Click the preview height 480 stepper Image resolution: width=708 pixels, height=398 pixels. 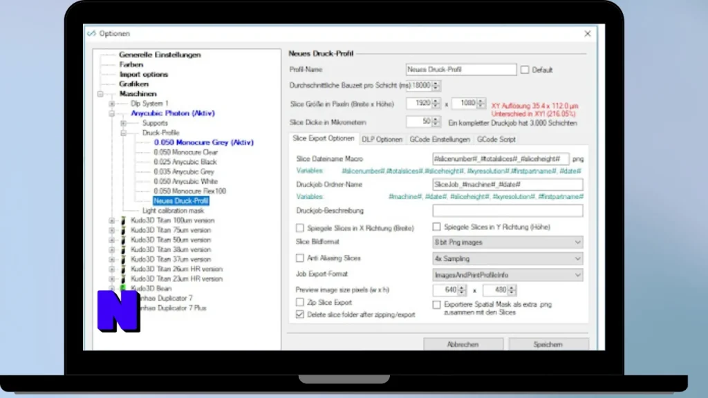512,290
